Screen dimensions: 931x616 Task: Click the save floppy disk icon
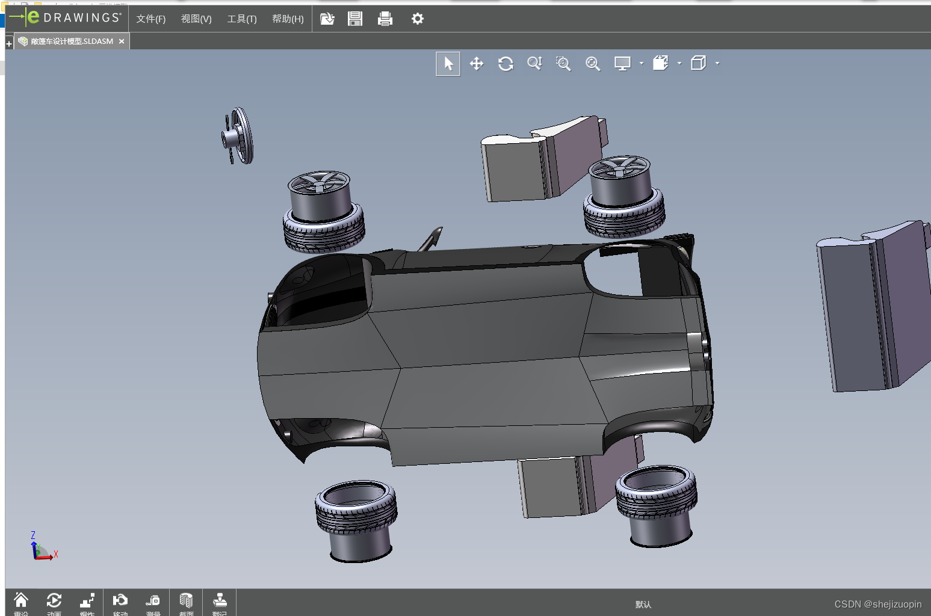click(x=355, y=19)
